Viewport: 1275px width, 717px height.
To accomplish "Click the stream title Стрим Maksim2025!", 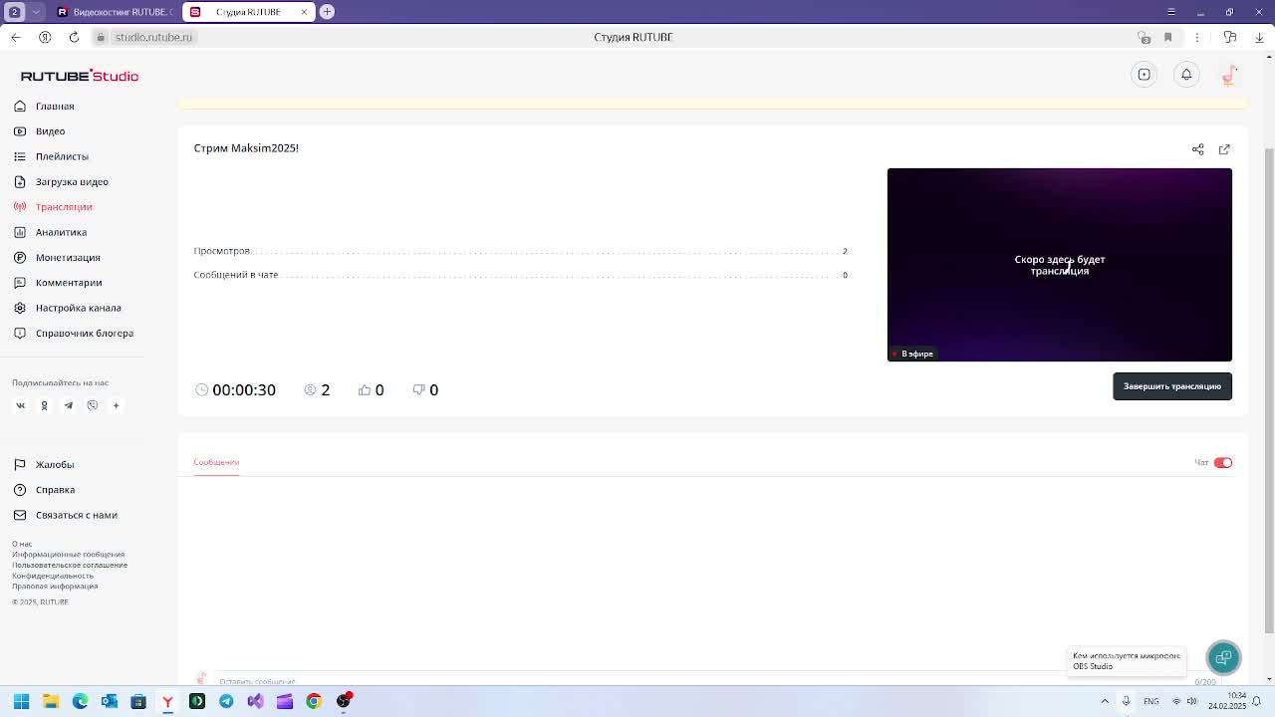I will point(246,148).
